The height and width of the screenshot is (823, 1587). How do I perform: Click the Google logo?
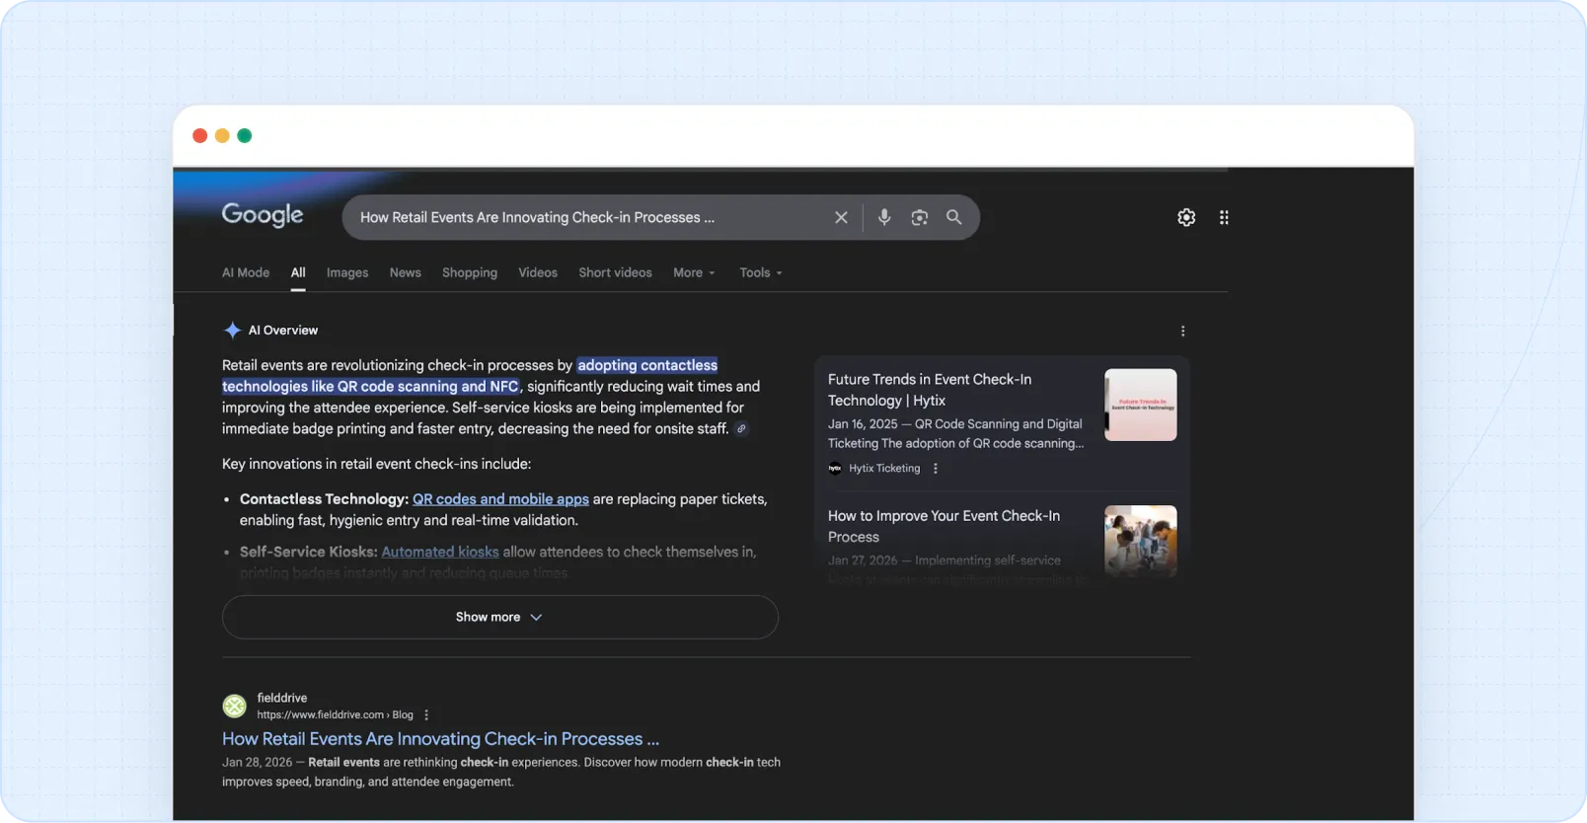coord(263,215)
